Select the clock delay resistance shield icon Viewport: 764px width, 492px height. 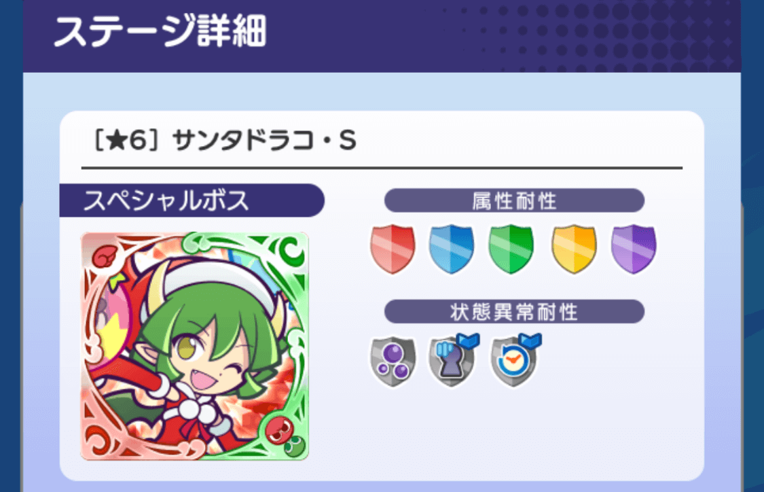pos(514,362)
